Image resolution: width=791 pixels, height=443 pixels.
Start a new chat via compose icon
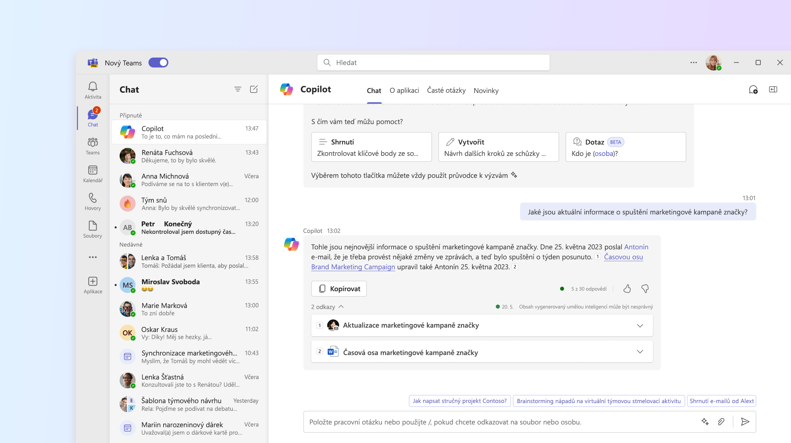pos(254,89)
